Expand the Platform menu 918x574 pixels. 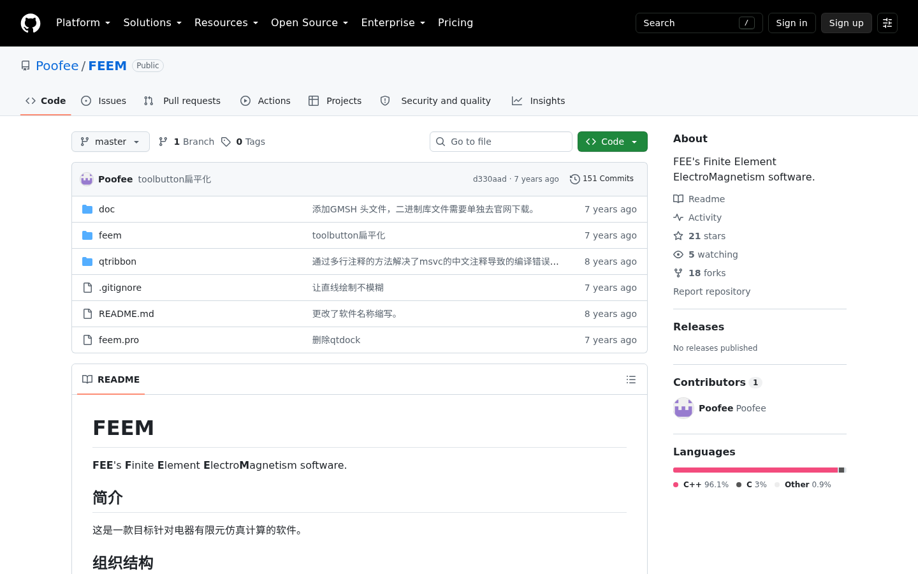point(83,23)
